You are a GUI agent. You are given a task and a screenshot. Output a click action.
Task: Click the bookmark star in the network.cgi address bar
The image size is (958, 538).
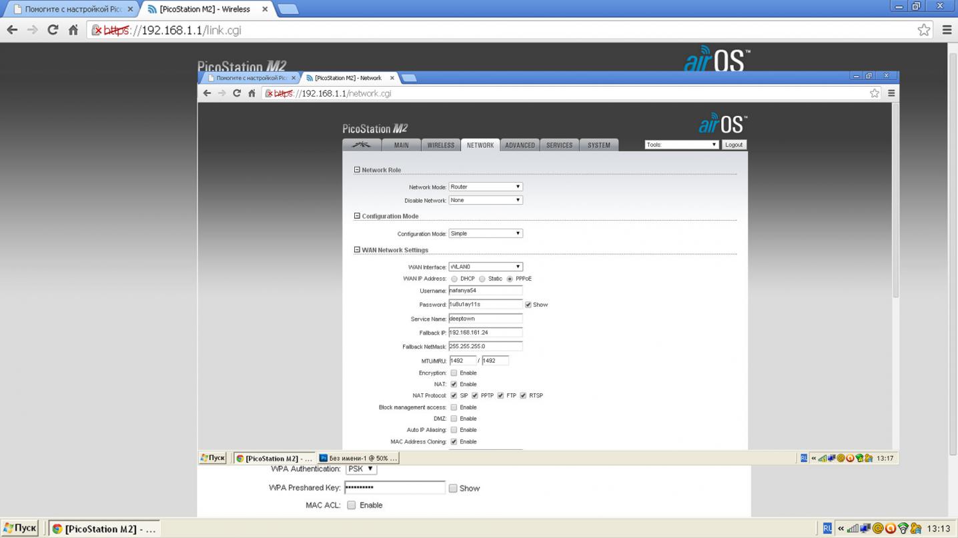click(874, 93)
